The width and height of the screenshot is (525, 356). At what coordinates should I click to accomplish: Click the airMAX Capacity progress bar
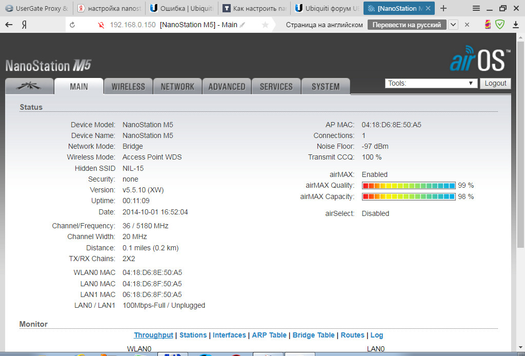tap(409, 196)
